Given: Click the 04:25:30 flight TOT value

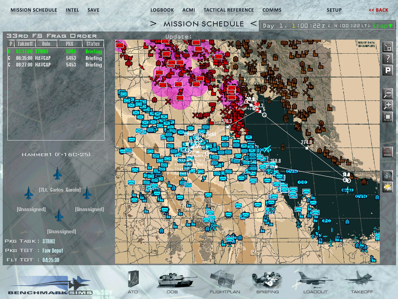Looking at the screenshot, I should coord(51,260).
